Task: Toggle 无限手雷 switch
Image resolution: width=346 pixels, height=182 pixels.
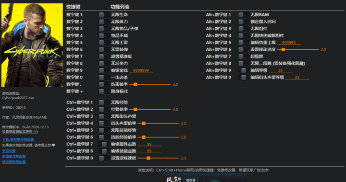Action: click(104, 43)
